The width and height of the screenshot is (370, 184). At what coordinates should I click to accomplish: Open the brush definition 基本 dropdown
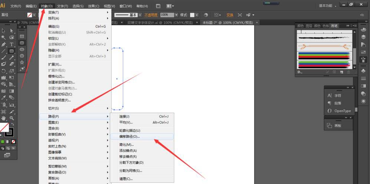(140, 15)
